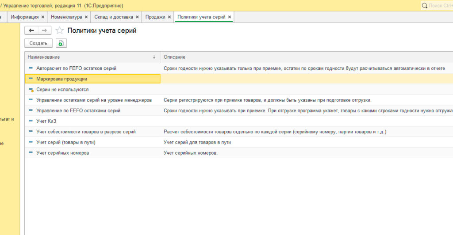Select the Политики учета серий tab
This screenshot has width=453, height=235.
201,17
